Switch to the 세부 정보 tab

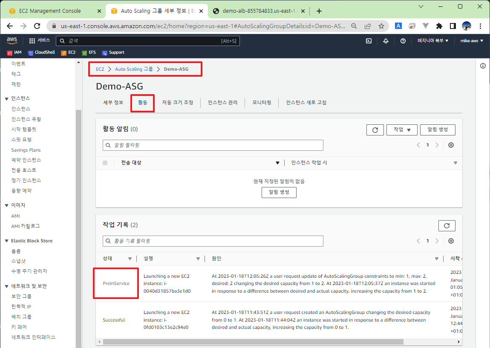(x=113, y=103)
